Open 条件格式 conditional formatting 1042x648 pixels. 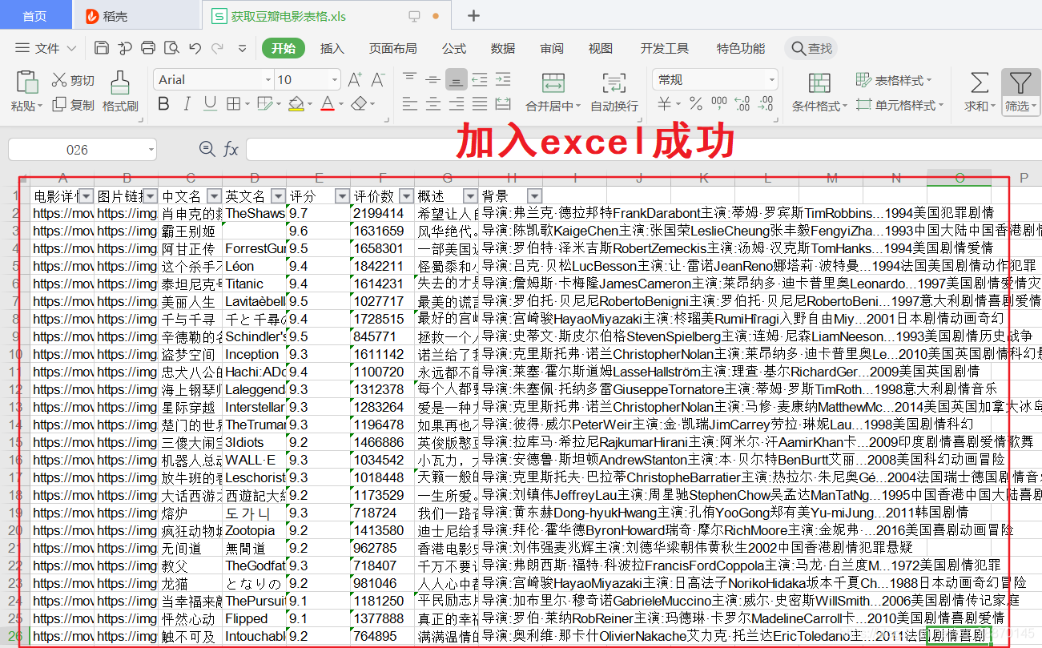coord(819,91)
